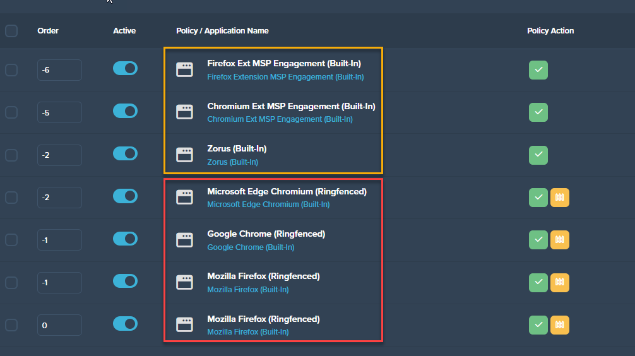Select the Microsoft Edge Chromium row checkbox
This screenshot has height=356, width=635.
pos(11,198)
